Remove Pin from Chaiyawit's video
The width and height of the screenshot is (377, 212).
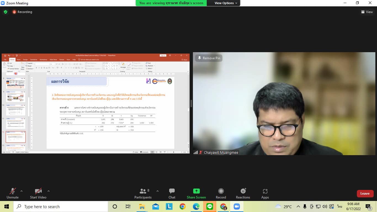click(x=209, y=58)
